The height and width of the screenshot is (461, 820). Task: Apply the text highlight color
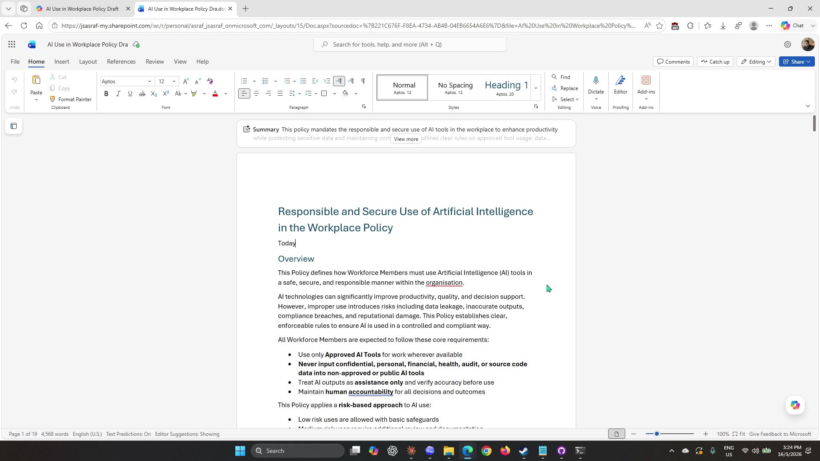coord(194,93)
